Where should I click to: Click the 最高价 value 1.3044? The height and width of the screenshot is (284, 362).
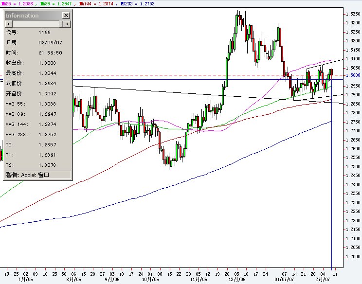tap(48, 73)
